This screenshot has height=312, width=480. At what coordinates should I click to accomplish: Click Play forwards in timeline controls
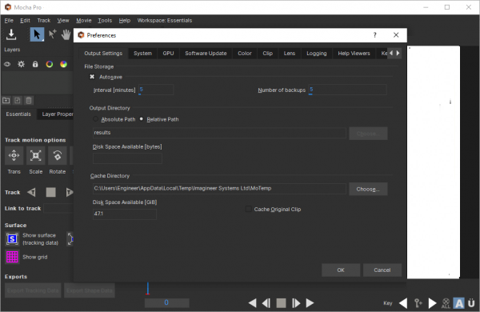[x=310, y=303]
